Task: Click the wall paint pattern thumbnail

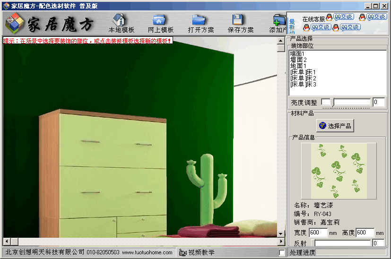Action: pos(339,171)
